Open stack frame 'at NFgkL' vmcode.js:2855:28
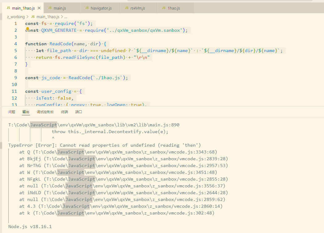This screenshot has height=233, width=324. click(x=123, y=179)
